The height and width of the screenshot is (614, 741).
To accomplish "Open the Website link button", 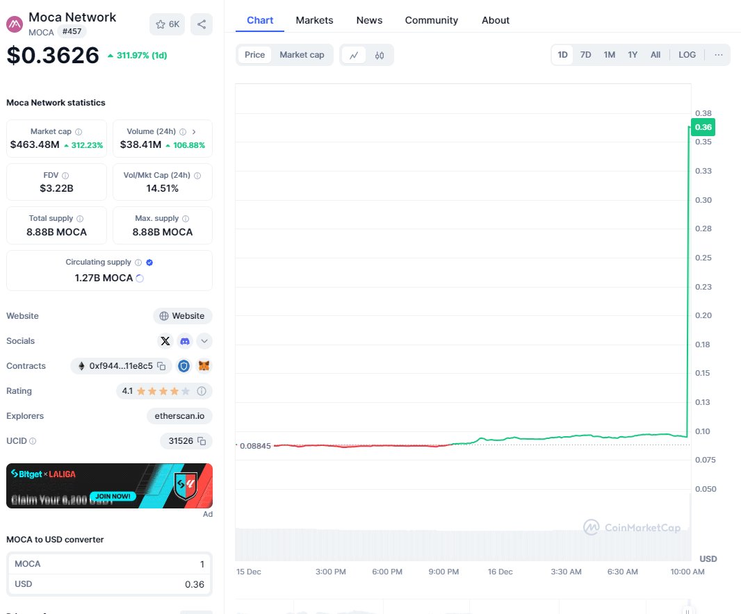I will click(x=182, y=316).
